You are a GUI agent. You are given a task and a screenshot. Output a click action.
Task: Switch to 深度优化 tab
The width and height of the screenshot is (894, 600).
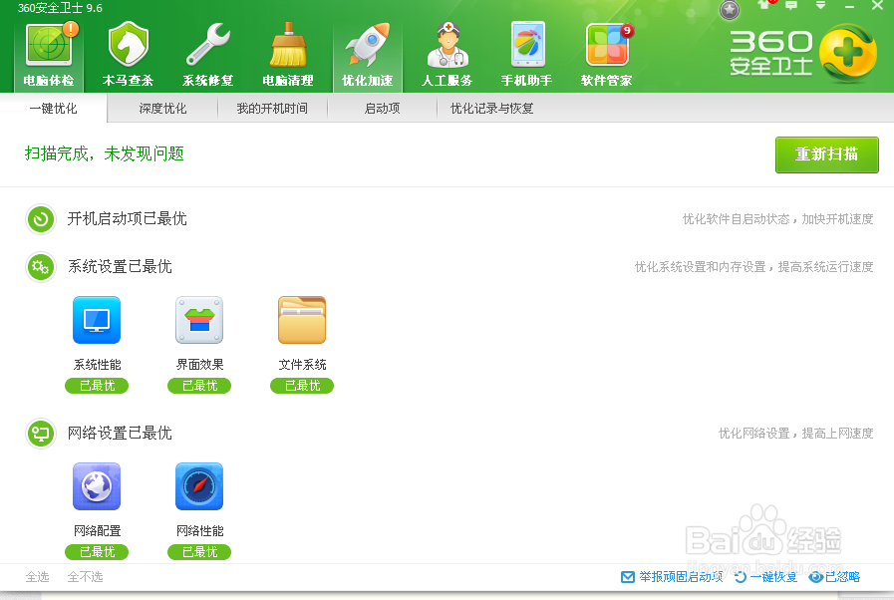(x=162, y=108)
